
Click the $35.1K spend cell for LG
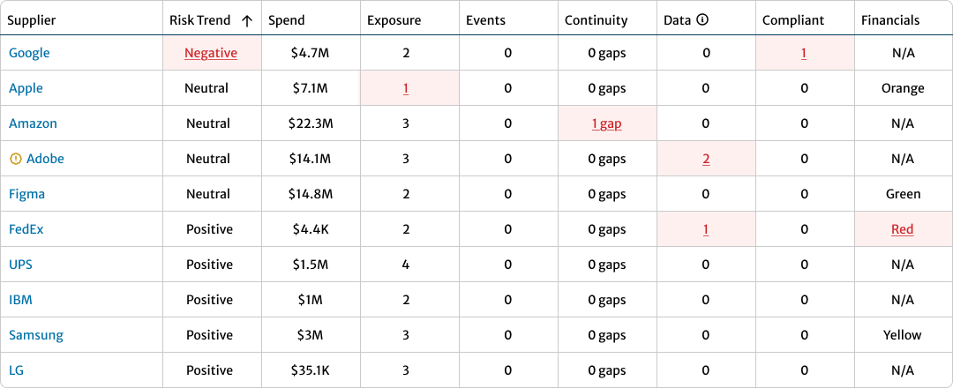click(x=311, y=369)
